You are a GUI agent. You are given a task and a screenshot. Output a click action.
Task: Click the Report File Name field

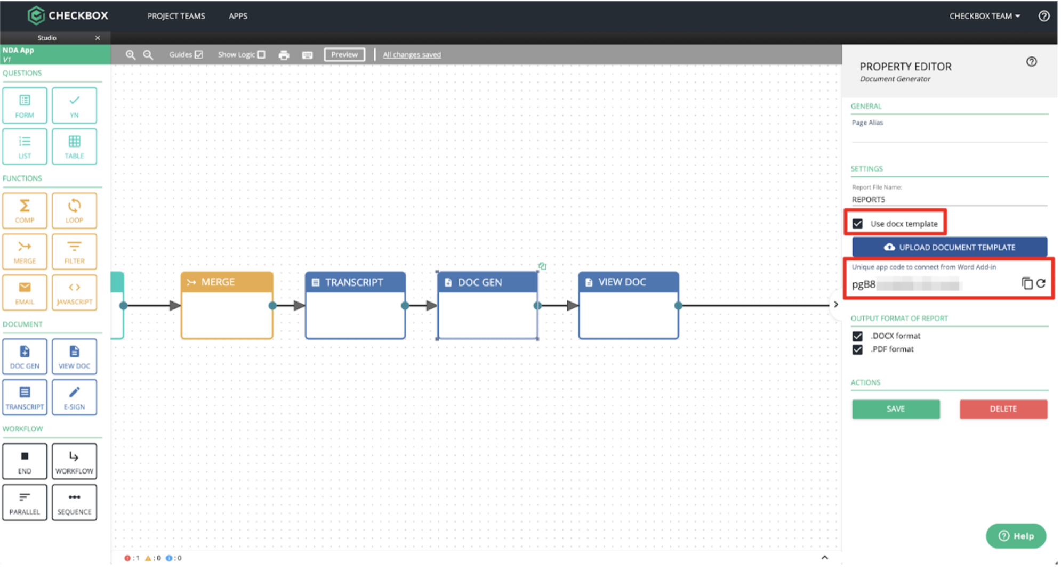point(950,199)
